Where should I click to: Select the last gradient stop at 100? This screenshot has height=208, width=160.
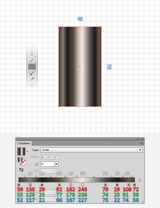[x=134, y=184]
